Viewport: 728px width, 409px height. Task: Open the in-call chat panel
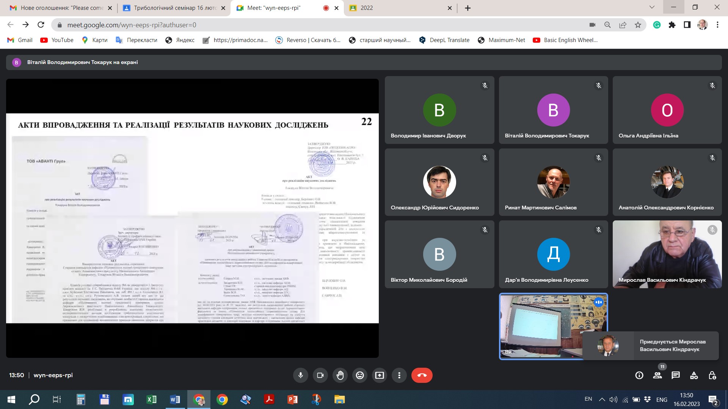(x=676, y=375)
